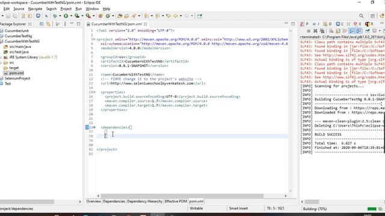Screen dimensions: 385x216
Task: Open the Source menu
Action: (19, 9)
